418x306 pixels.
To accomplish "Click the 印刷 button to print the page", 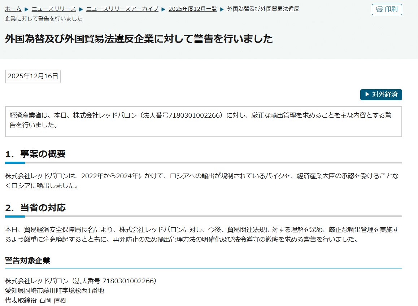I will click(387, 9).
